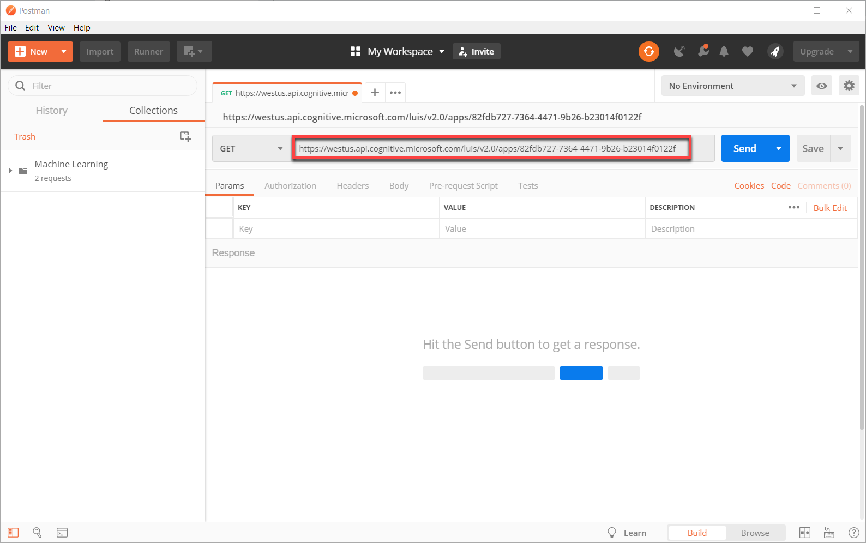The height and width of the screenshot is (543, 866).
Task: Switch to the Collections tab
Action: (153, 110)
